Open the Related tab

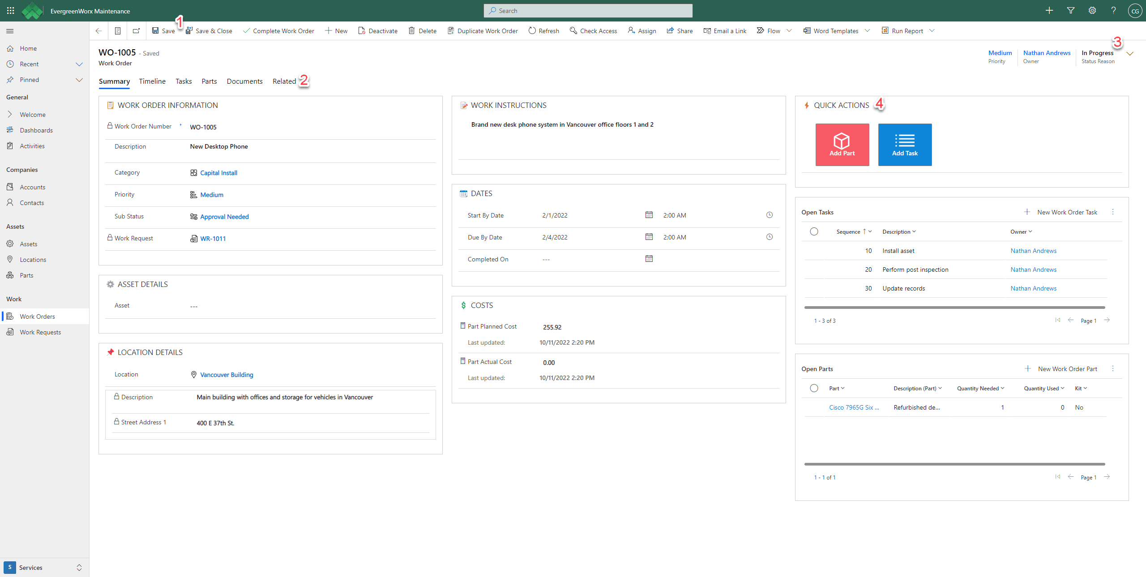point(284,81)
